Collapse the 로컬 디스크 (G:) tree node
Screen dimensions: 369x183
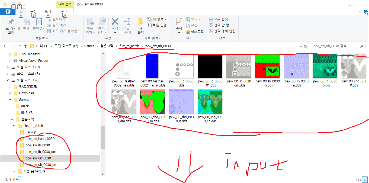click(x=8, y=80)
